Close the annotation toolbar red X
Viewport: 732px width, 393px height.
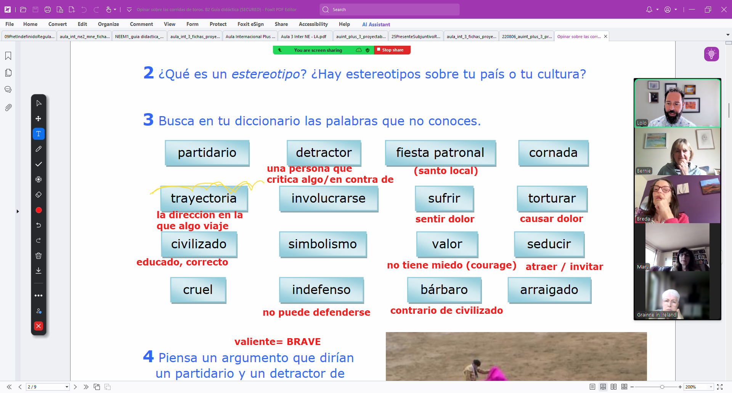pos(39,326)
